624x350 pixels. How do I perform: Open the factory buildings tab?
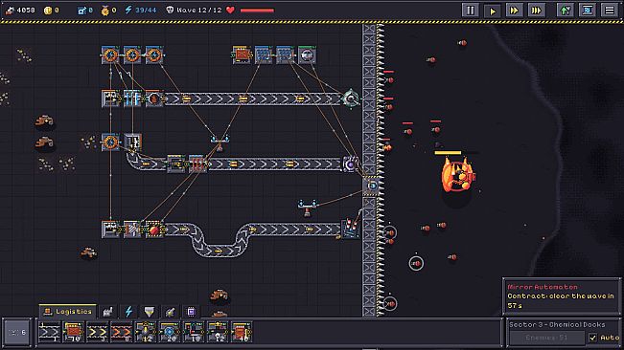pyautogui.click(x=108, y=312)
